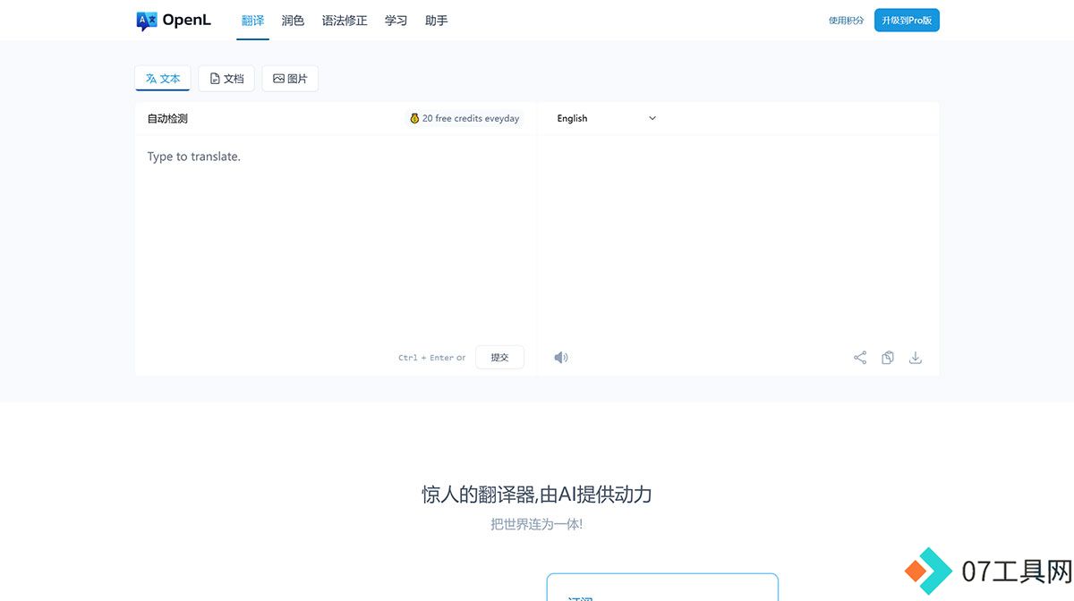Download the translation using the download icon

tap(916, 358)
